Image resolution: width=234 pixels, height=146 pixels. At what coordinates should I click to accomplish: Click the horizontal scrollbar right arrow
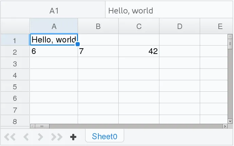[x=225, y=126]
